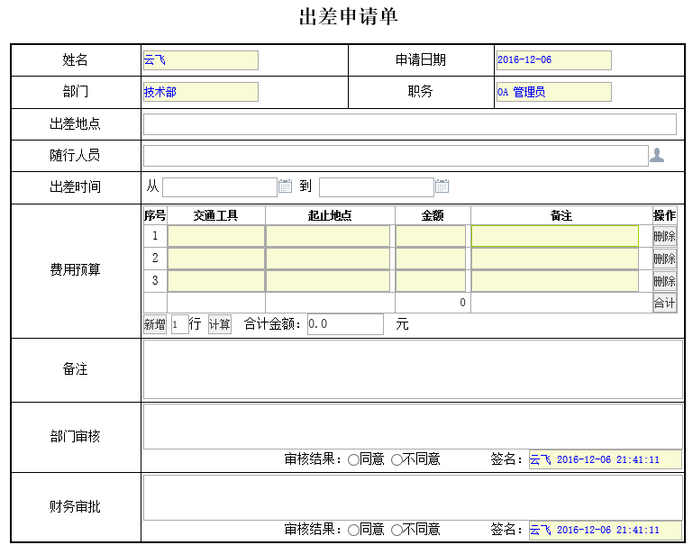
Task: Click the row count field beside 新增
Action: [x=180, y=324]
